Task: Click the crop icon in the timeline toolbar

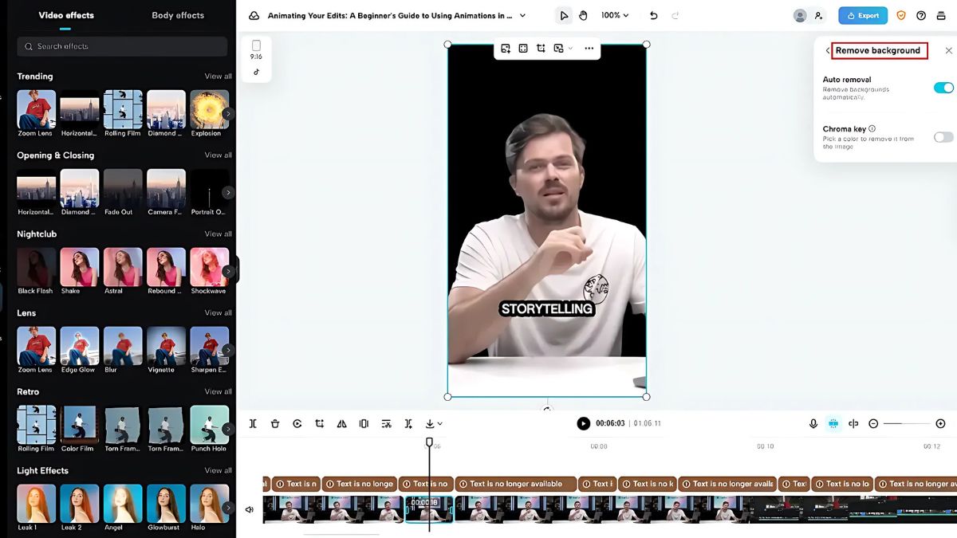Action: click(x=320, y=424)
